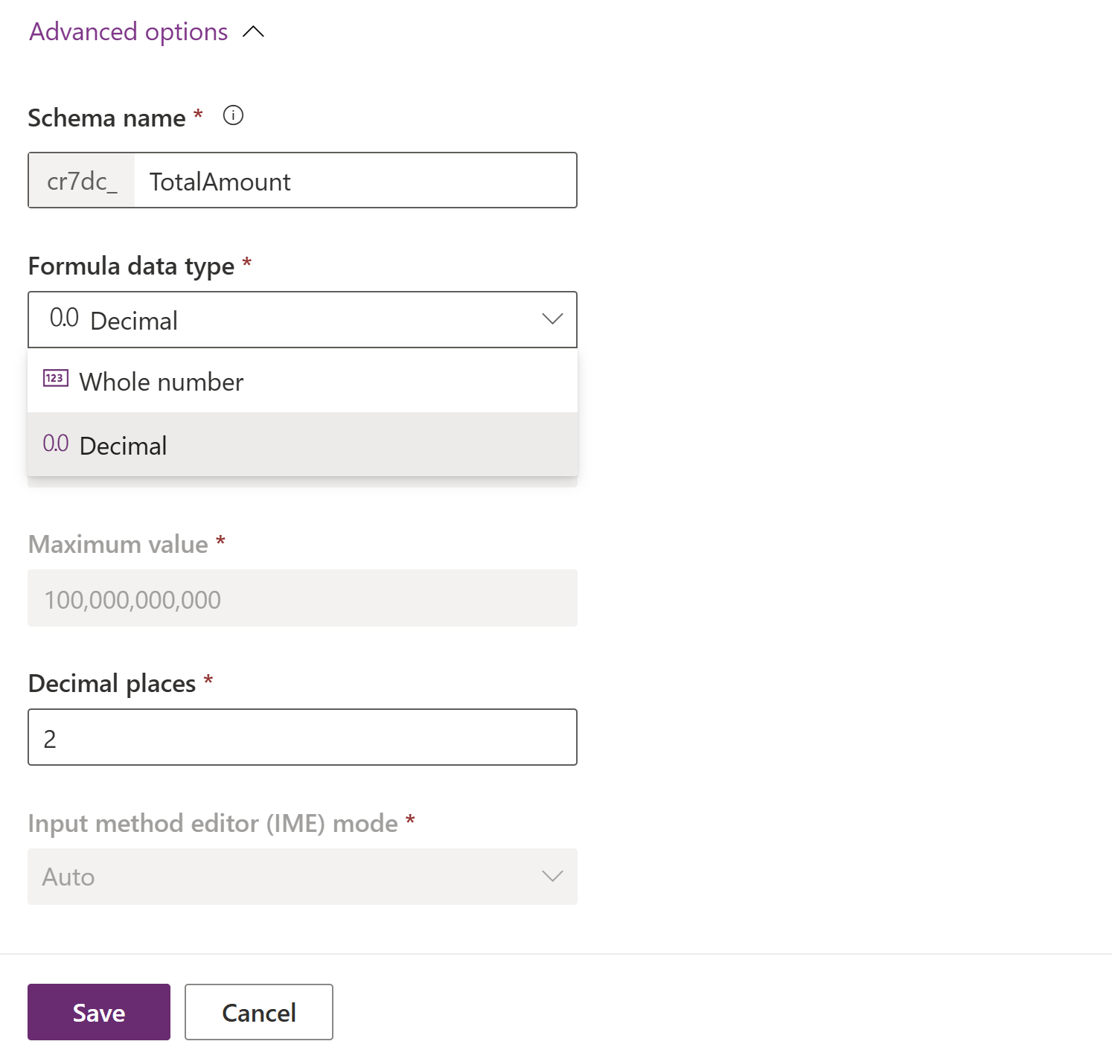Click the Formula data type dropdown chevron
The image size is (1112, 1047).
pos(552,318)
